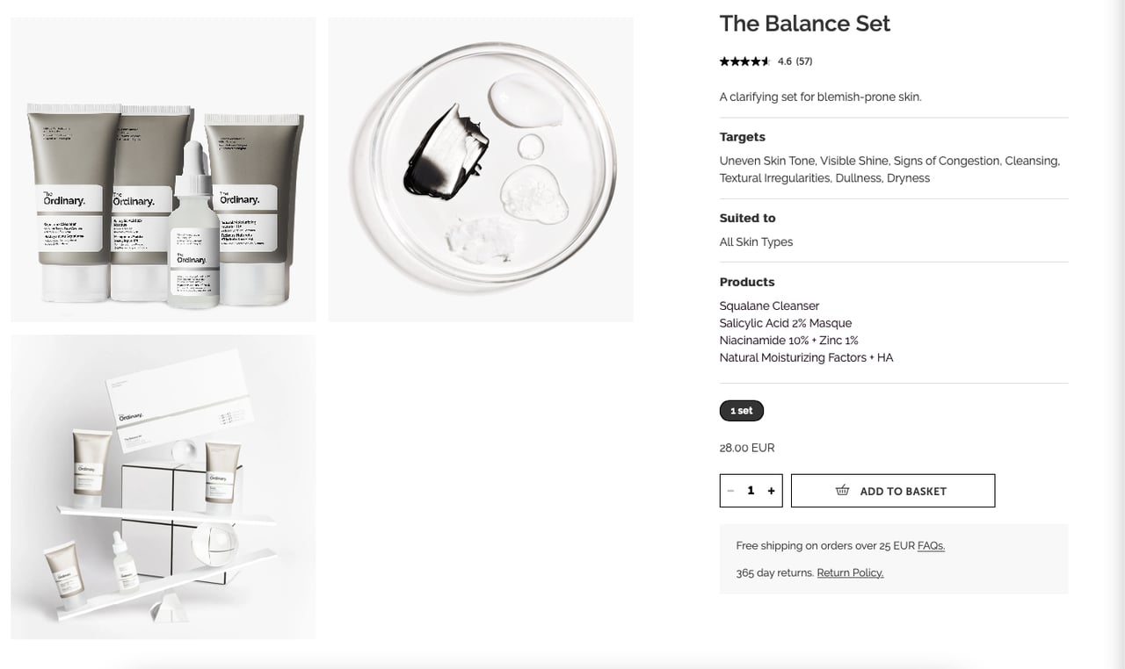The image size is (1125, 669).
Task: View the three tubes product photo
Action: click(x=163, y=169)
